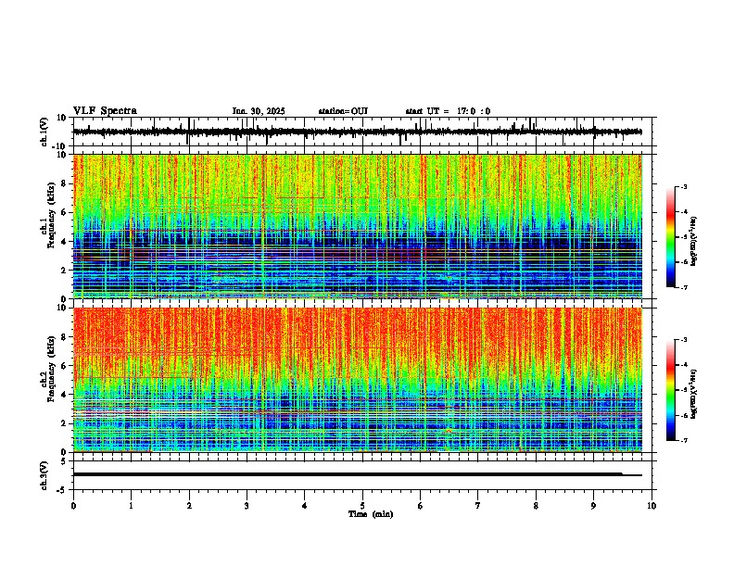Click the ch.1 spectrogram color bar
The width and height of the screenshot is (734, 567).
[x=671, y=237]
